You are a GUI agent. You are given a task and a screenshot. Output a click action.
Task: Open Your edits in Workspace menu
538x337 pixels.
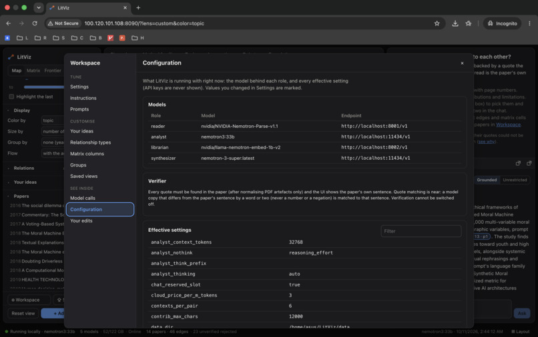(81, 221)
